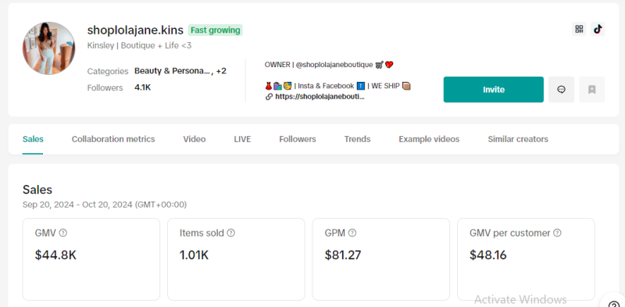
Task: Show the Similar creators tab
Action: click(x=518, y=139)
